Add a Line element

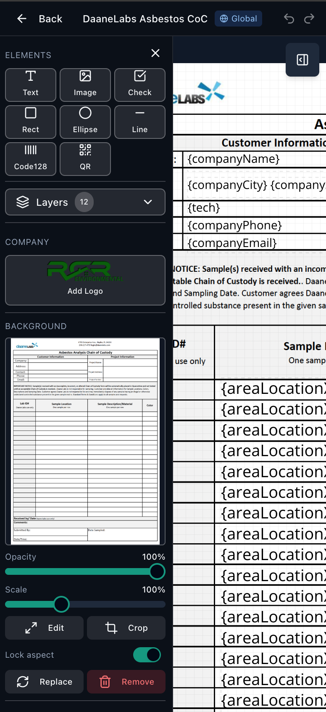click(x=140, y=122)
